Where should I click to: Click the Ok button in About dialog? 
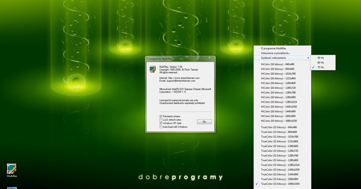coord(204,122)
